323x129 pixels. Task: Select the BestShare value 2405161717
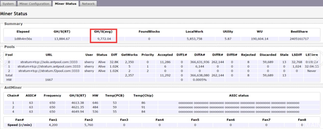pyautogui.click(x=299, y=39)
